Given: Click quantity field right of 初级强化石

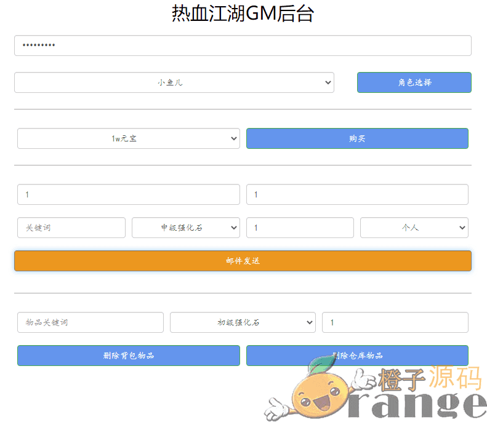Looking at the screenshot, I should [395, 322].
